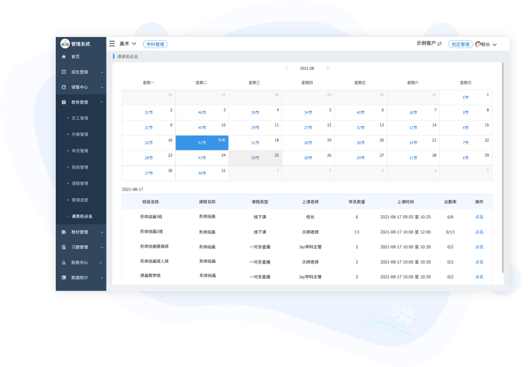The image size is (529, 367).
Task: Go to next month in calendar
Action: pos(328,68)
